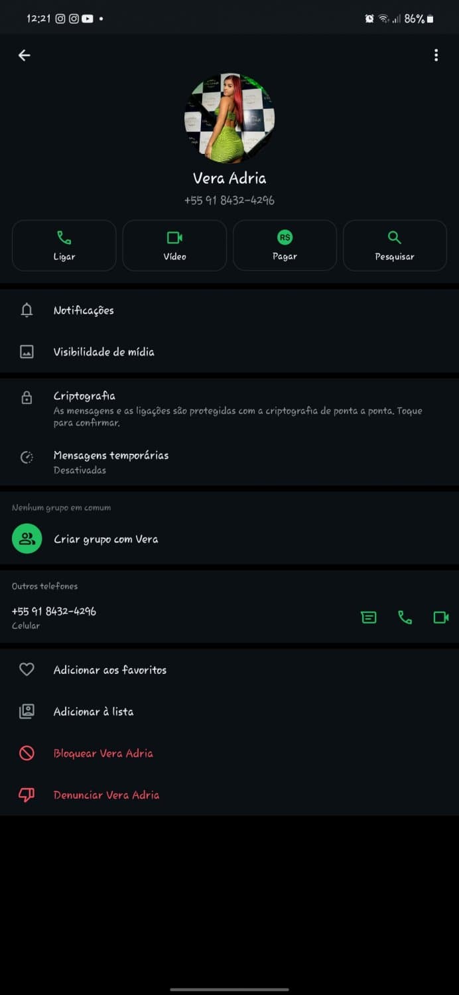Open Notificações settings

click(84, 310)
